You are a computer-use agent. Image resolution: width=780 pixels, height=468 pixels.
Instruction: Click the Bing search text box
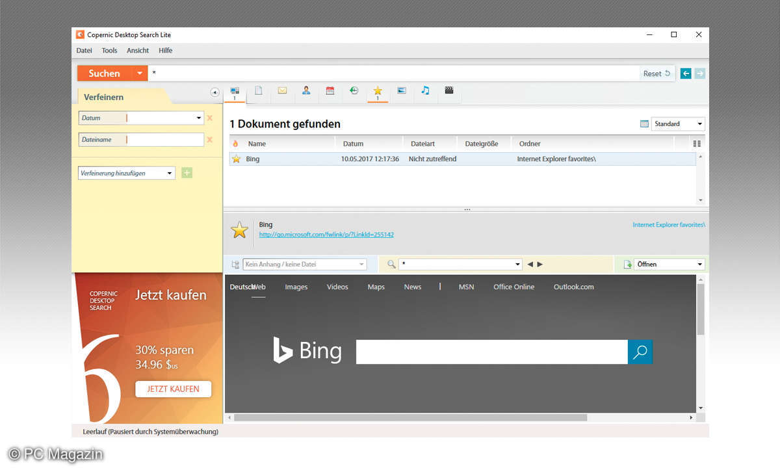click(x=492, y=352)
